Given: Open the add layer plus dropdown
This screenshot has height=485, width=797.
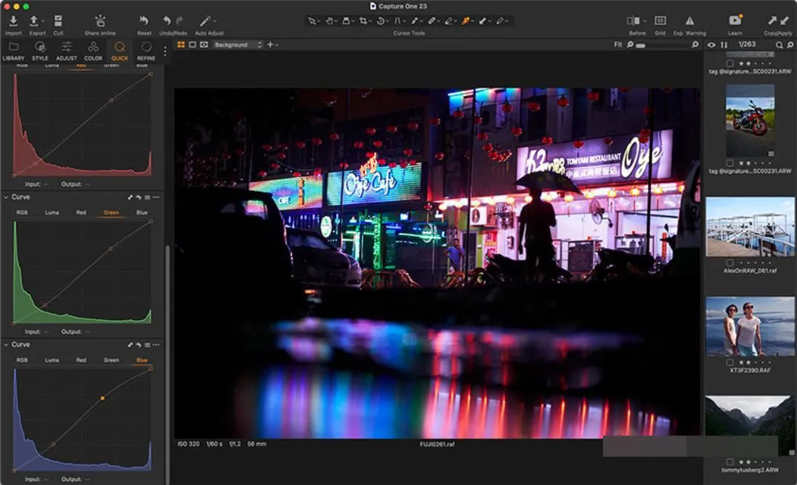Looking at the screenshot, I should [272, 45].
